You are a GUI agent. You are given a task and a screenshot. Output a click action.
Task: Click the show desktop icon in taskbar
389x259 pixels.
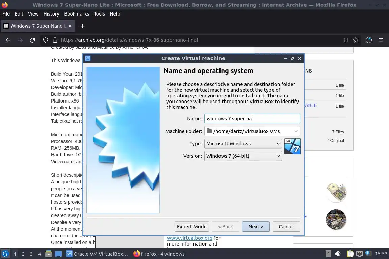(58, 254)
